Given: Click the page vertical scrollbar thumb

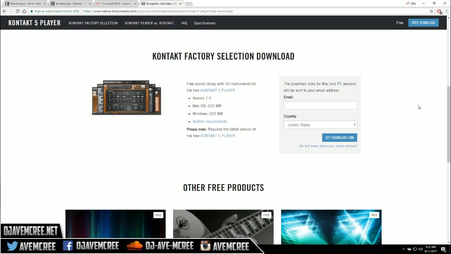Looking at the screenshot, I should tap(449, 123).
